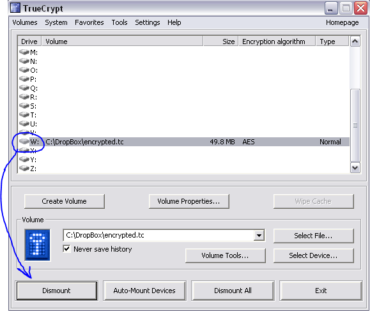The image size is (370, 311).
Task: Open the volume path dropdown arrow
Action: tap(259, 235)
